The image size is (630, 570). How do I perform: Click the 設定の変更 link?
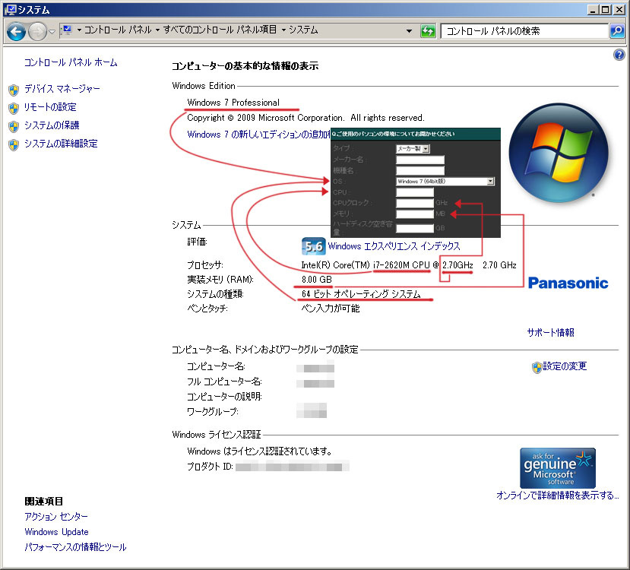565,366
